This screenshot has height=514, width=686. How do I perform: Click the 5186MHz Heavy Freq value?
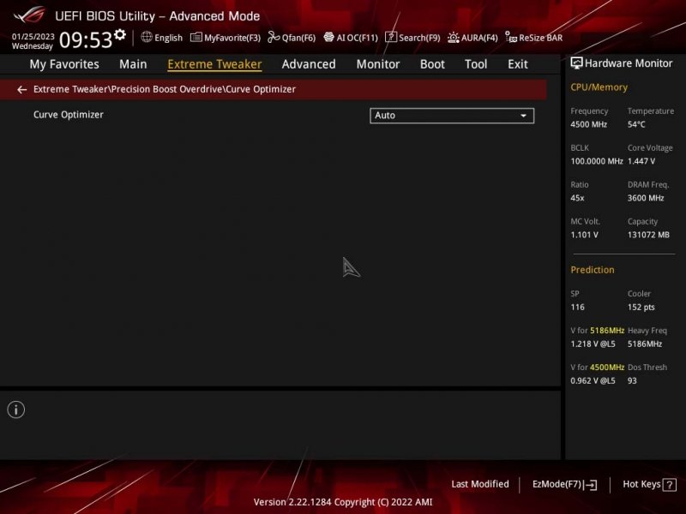coord(645,344)
